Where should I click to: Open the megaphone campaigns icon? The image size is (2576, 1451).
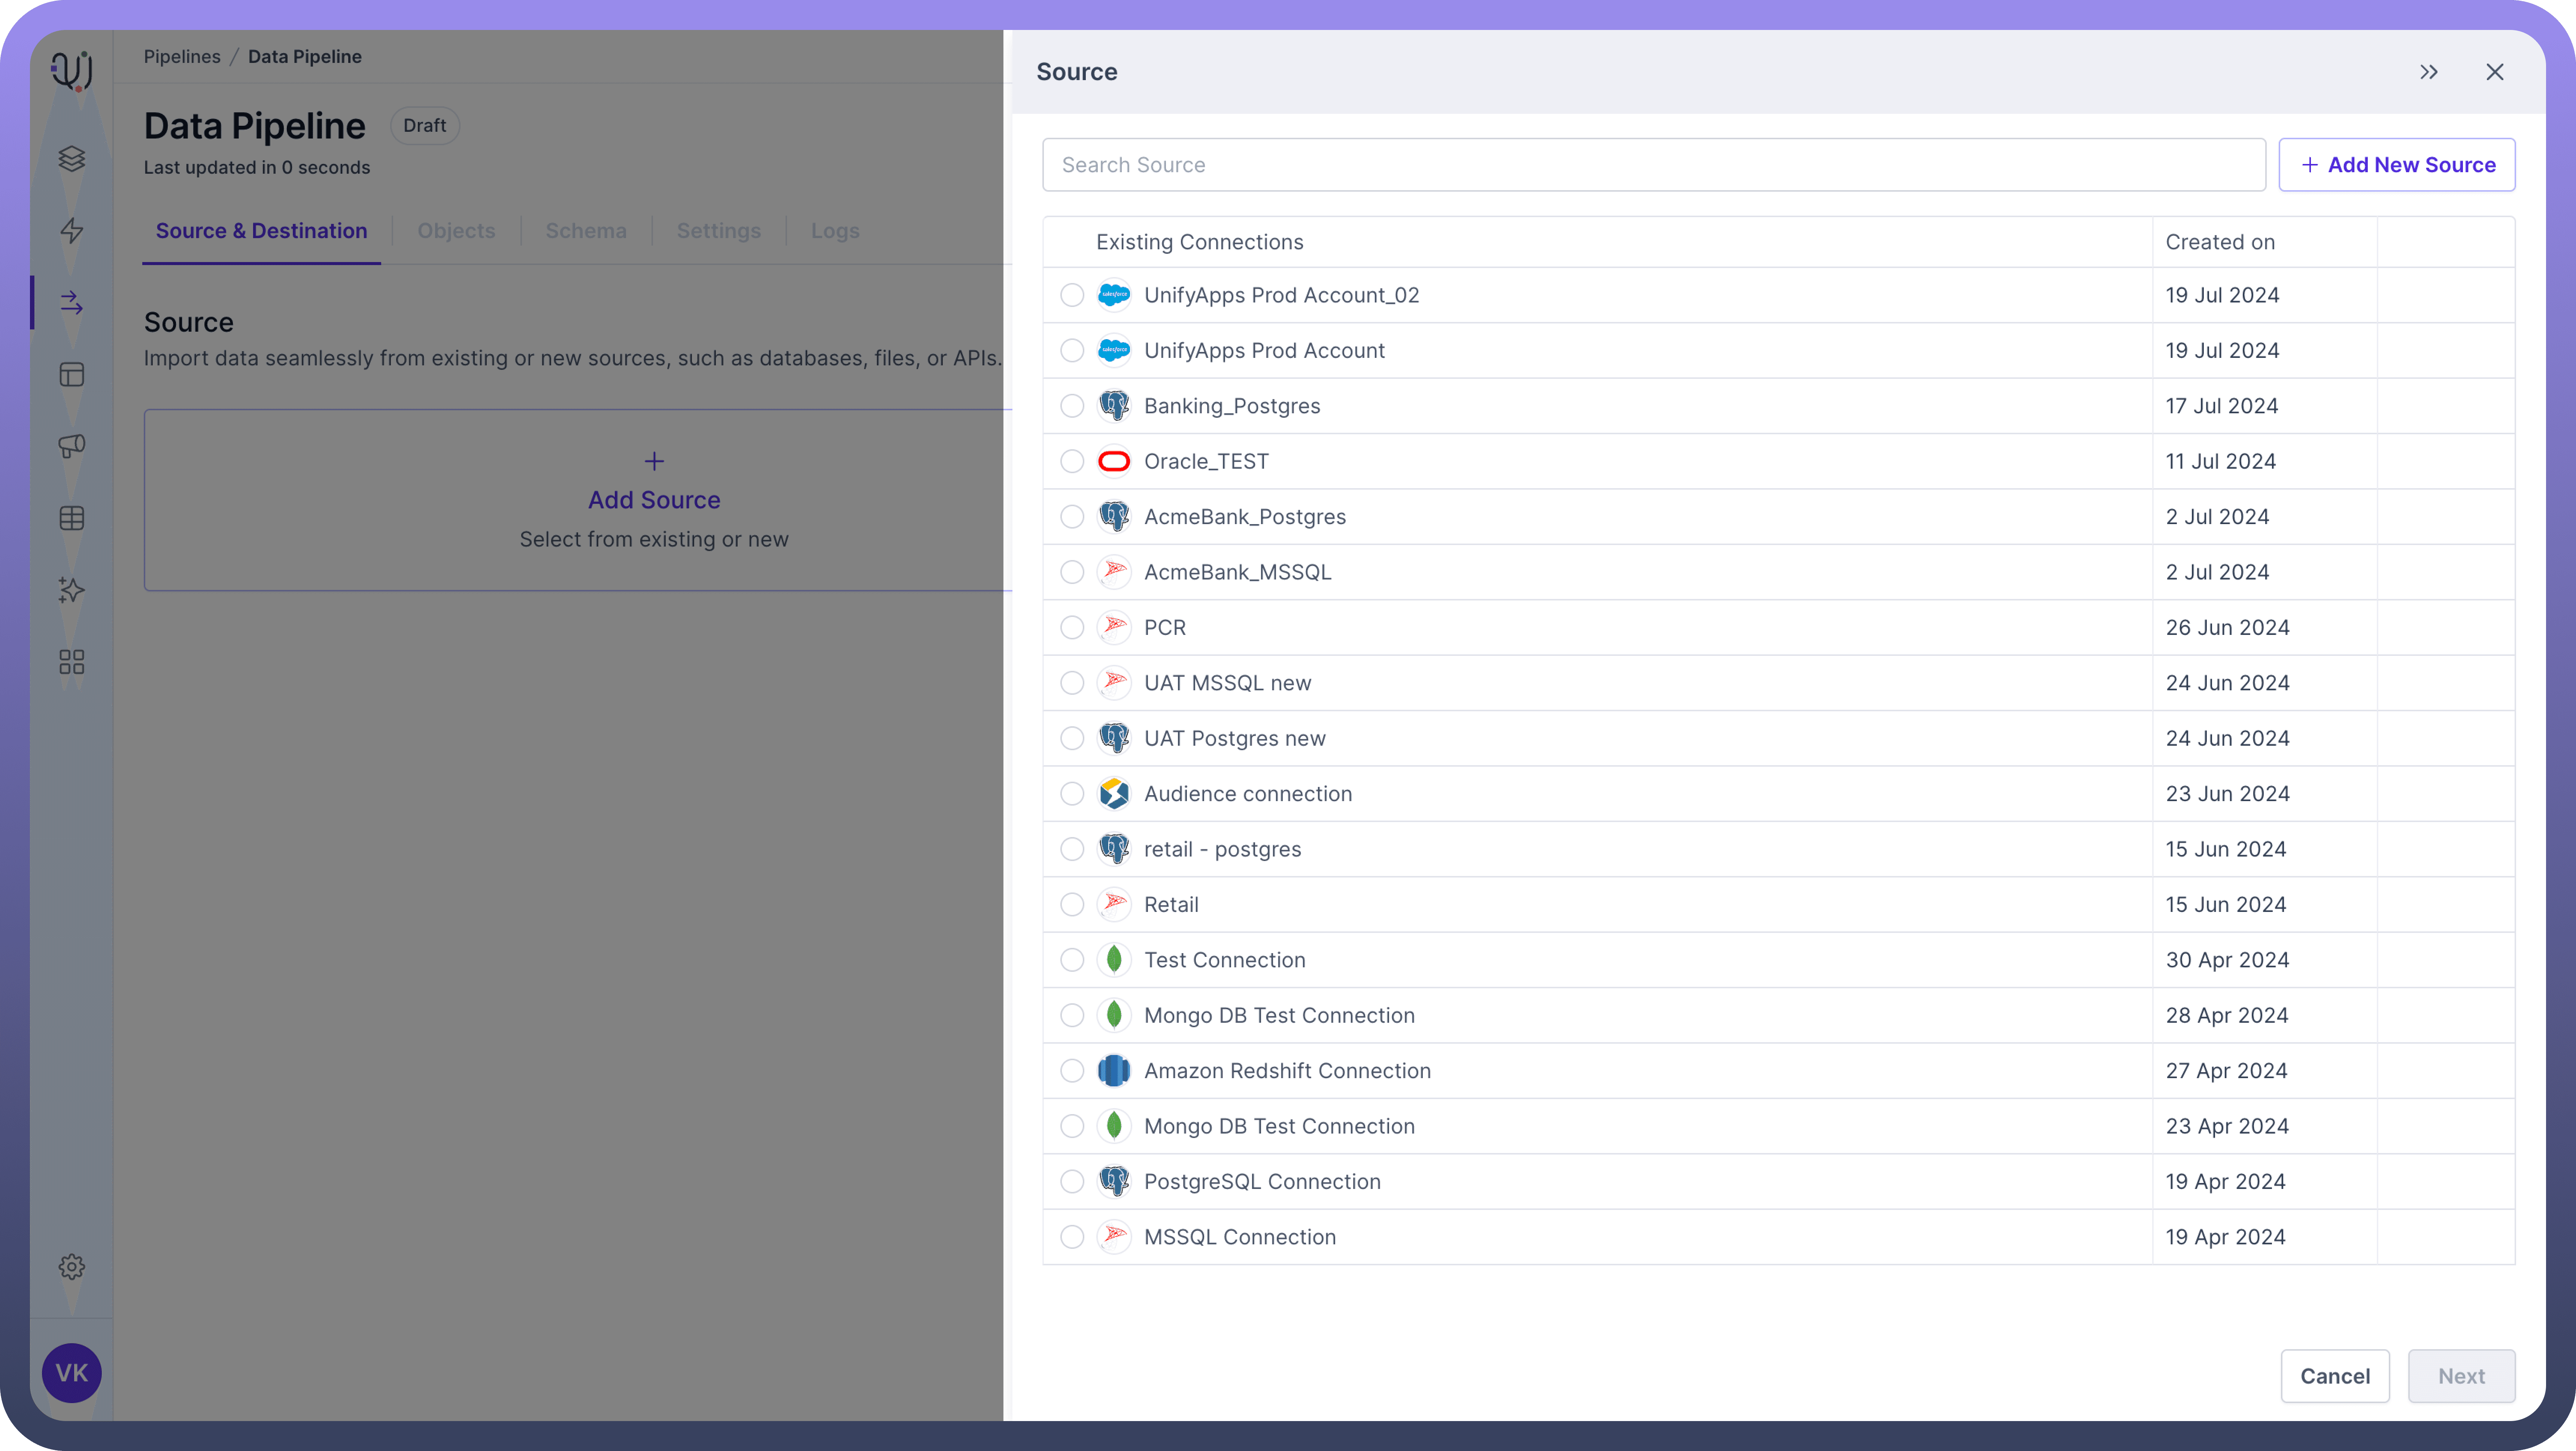click(x=71, y=446)
